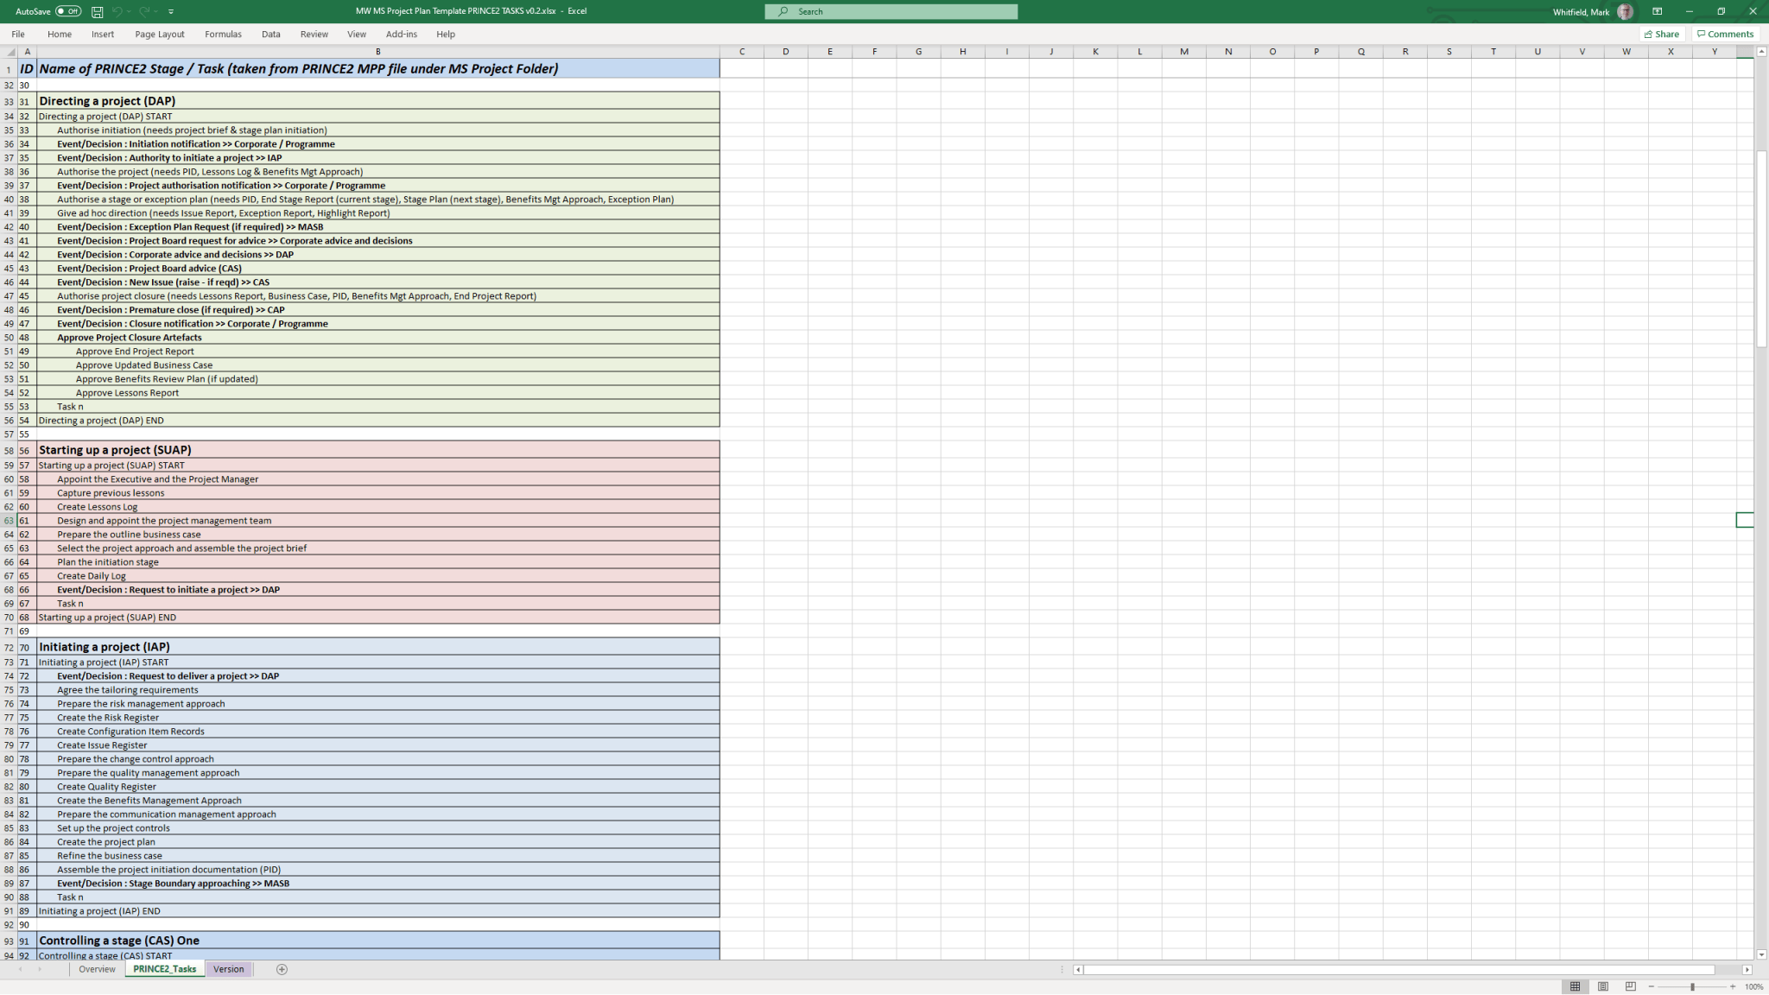The image size is (1769, 995).
Task: Click the account avatar for Whitfield, Mark
Action: pos(1625,11)
